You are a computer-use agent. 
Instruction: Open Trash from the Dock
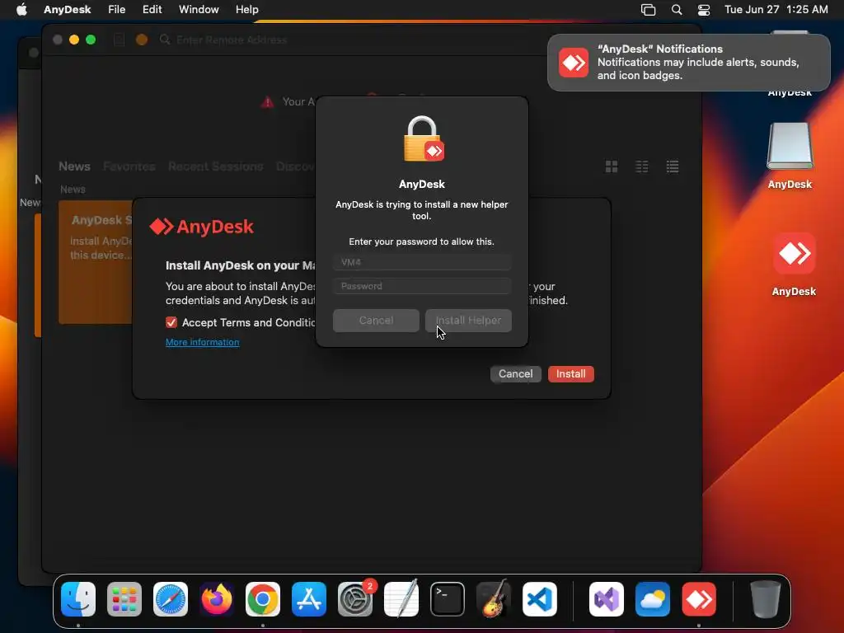tap(766, 599)
